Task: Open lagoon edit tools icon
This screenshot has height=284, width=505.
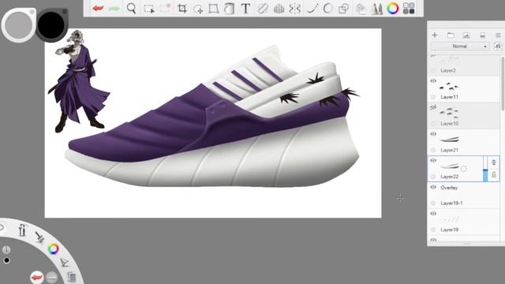Action: click(x=65, y=262)
